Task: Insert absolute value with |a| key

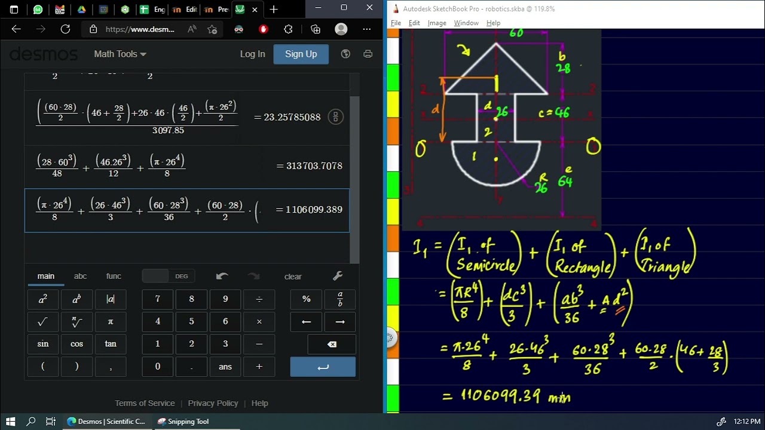Action: click(x=111, y=299)
